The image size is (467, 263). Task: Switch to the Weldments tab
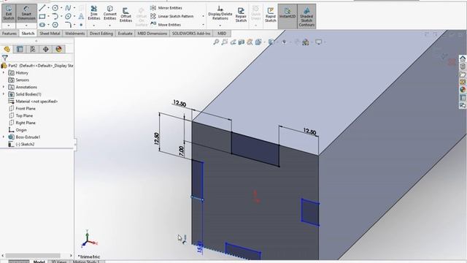pos(74,34)
